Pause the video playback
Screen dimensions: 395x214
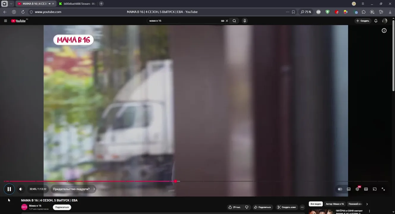coord(9,189)
